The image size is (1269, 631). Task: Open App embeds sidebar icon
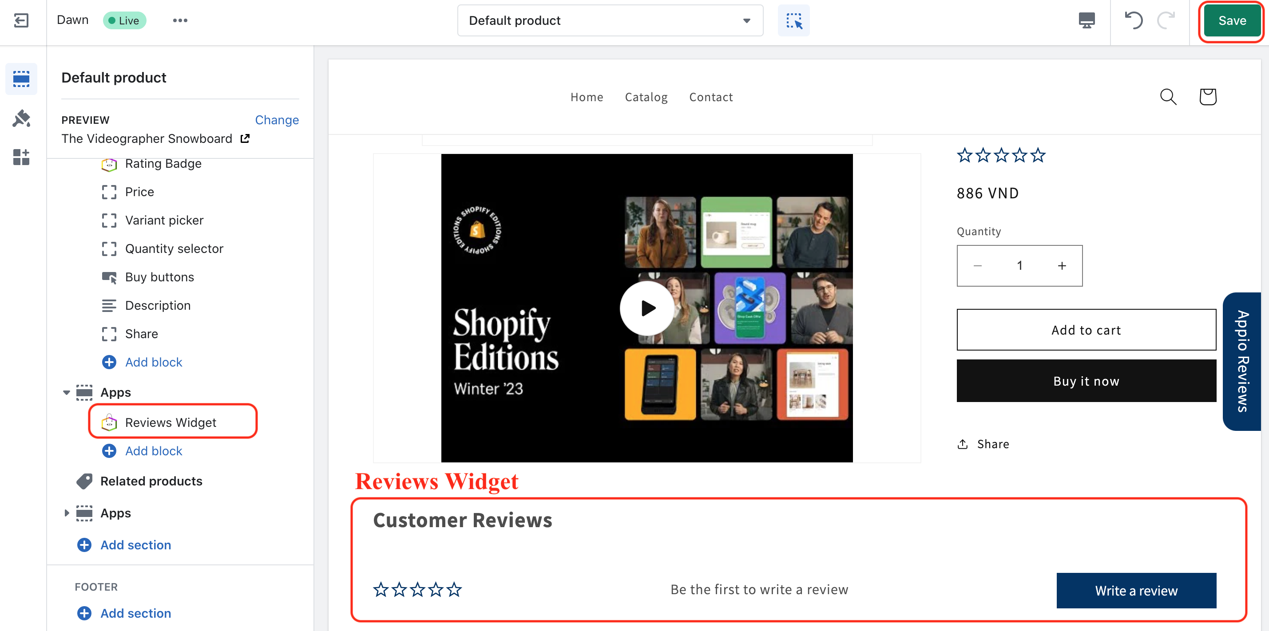pos(21,158)
